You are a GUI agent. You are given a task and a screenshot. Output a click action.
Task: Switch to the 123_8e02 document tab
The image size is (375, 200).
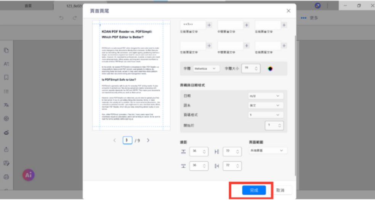(x=74, y=6)
